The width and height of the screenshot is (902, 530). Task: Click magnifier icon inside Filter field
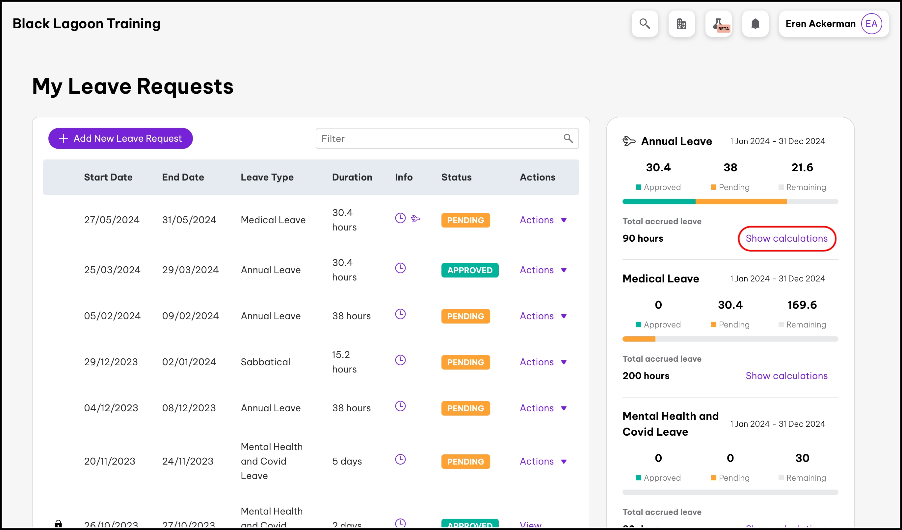coord(568,138)
